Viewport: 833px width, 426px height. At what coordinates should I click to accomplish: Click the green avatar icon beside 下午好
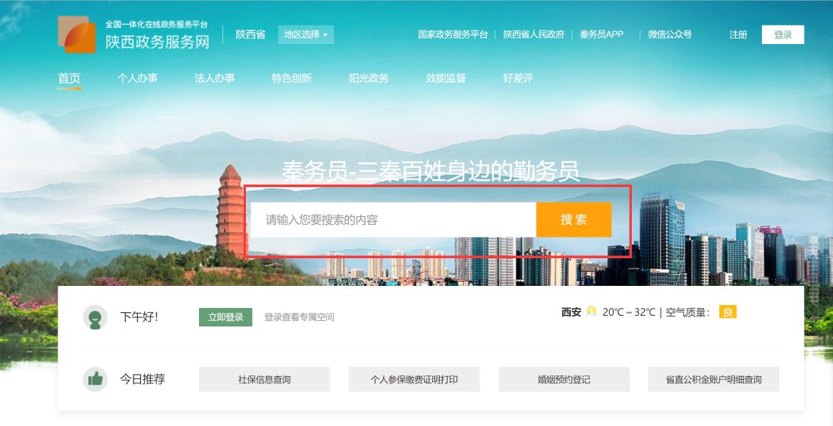point(95,317)
